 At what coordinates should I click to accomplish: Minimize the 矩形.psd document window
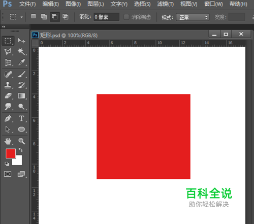pos(214,34)
